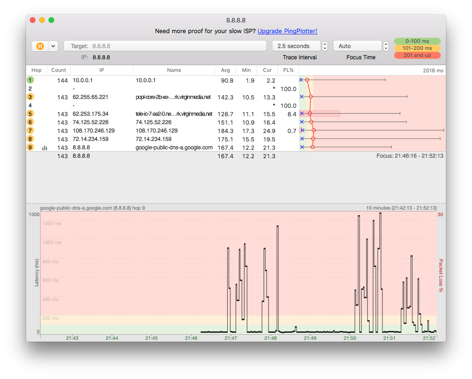Select the hop 9 orange circle icon
The image size is (472, 379).
pos(30,147)
